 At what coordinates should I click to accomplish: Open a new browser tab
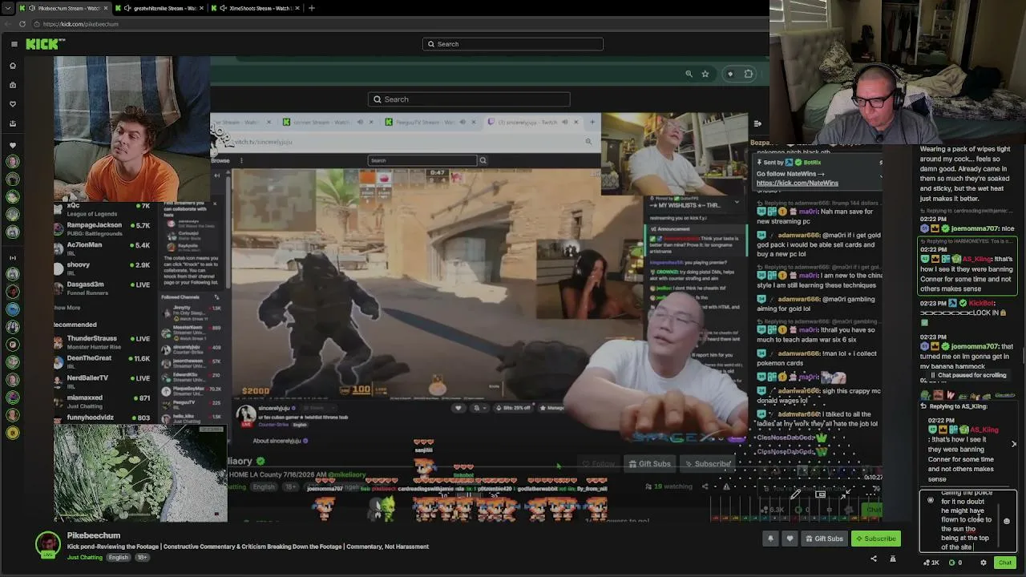pos(312,8)
